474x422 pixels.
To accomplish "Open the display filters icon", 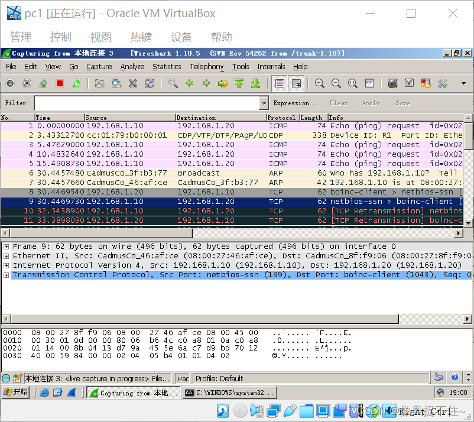I will [x=410, y=83].
